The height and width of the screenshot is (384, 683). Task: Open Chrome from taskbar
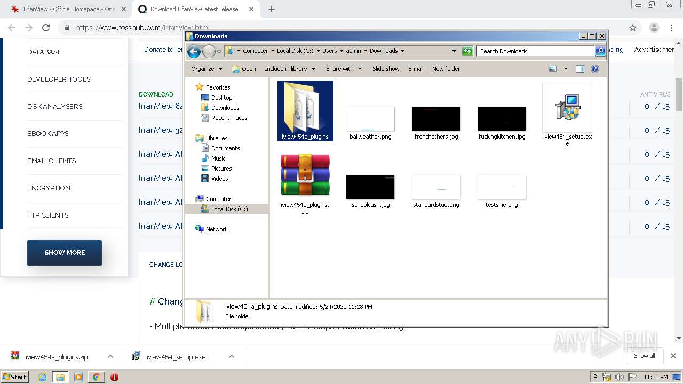click(96, 377)
